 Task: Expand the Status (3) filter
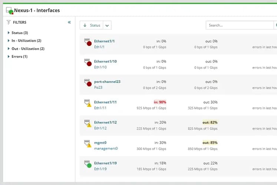[9, 33]
